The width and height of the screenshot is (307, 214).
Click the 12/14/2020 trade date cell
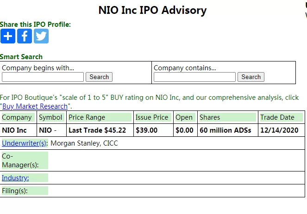click(282, 130)
